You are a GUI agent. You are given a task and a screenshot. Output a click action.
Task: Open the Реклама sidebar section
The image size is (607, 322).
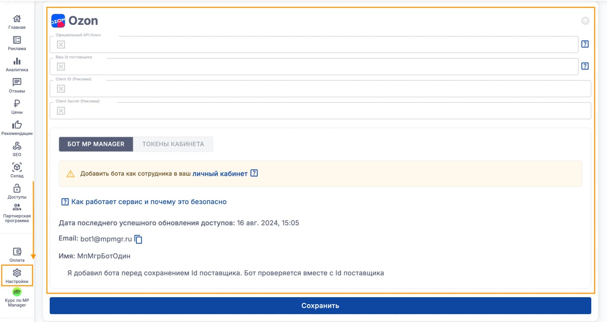pyautogui.click(x=17, y=43)
